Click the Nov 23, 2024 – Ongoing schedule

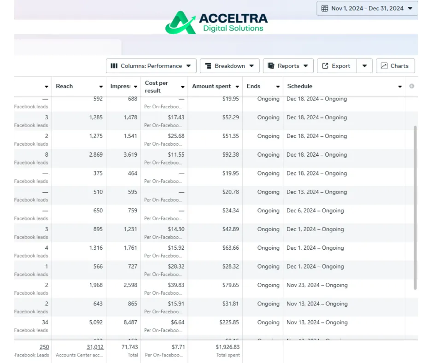[317, 285]
